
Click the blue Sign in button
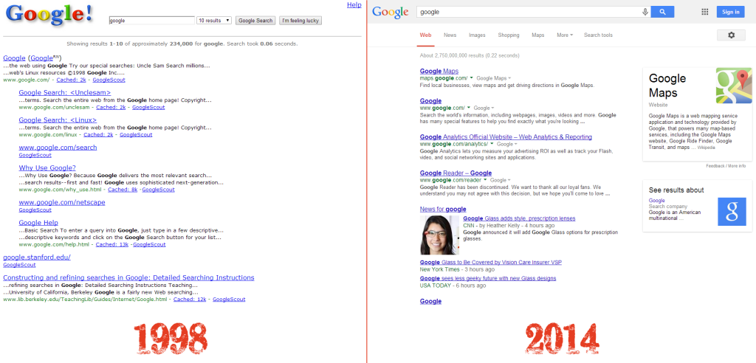tap(730, 12)
